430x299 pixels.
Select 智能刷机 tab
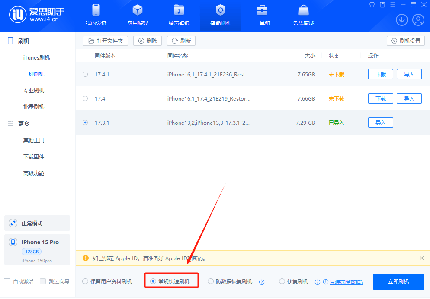(221, 16)
